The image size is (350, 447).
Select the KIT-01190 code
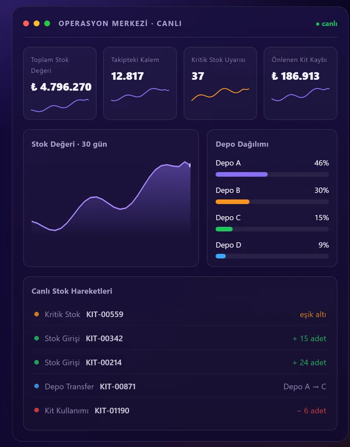(112, 411)
